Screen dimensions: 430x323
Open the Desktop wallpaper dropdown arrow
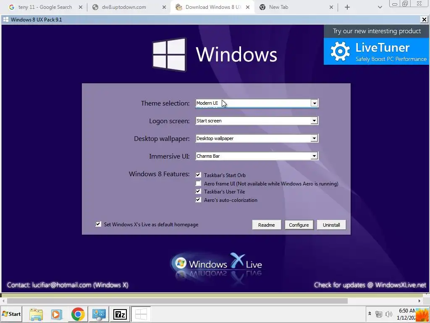pos(314,138)
